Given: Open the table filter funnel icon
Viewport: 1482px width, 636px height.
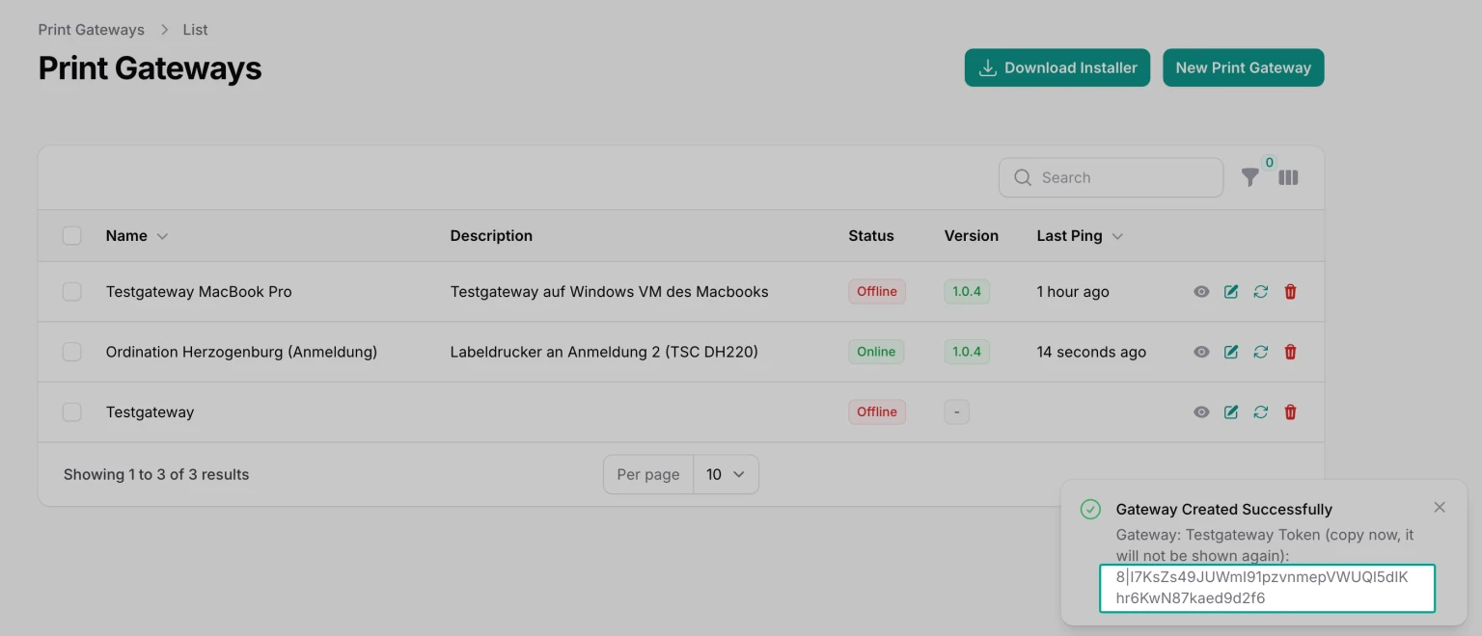Looking at the screenshot, I should click(1249, 177).
